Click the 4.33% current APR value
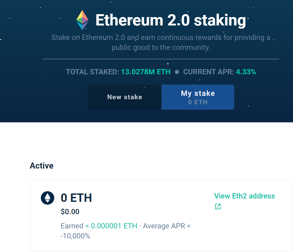 246,72
